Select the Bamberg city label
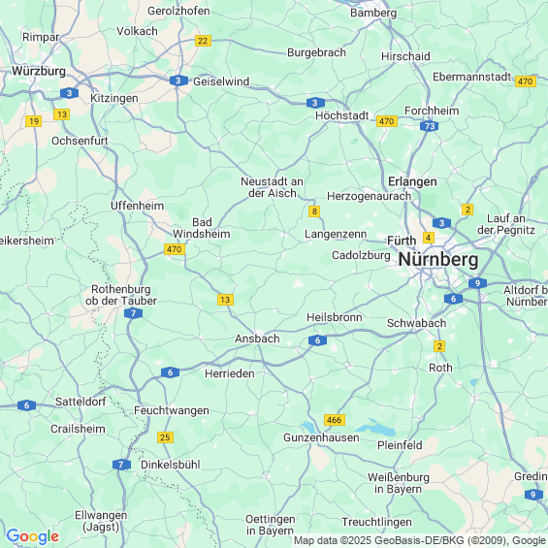 coord(373,13)
